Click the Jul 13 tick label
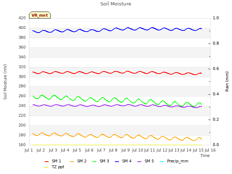Screen dimensions: 232x174 click(x=174, y=150)
